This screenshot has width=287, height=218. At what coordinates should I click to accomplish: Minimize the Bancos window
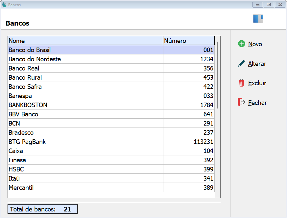pos(257,5)
